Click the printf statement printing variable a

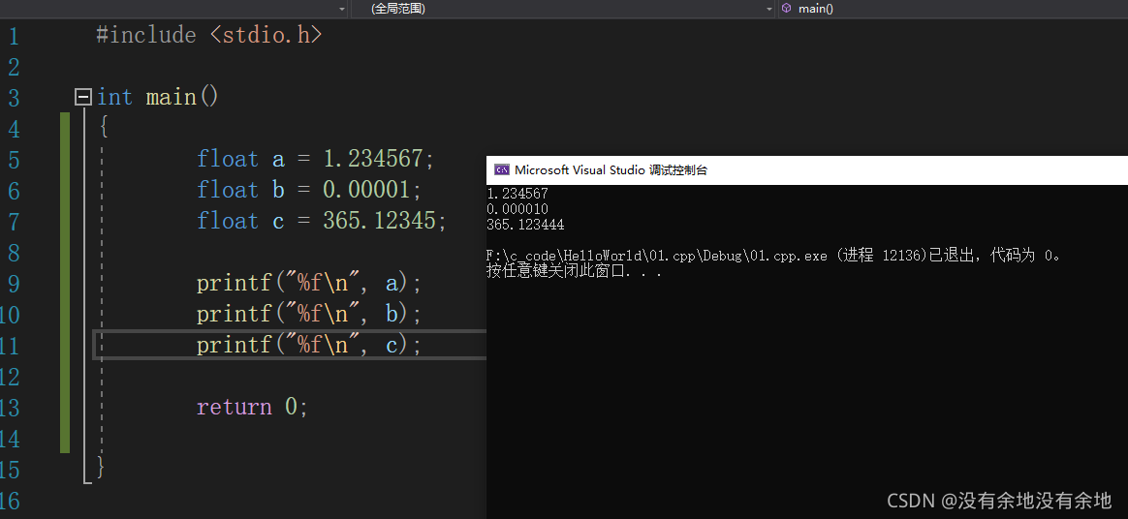pos(308,283)
